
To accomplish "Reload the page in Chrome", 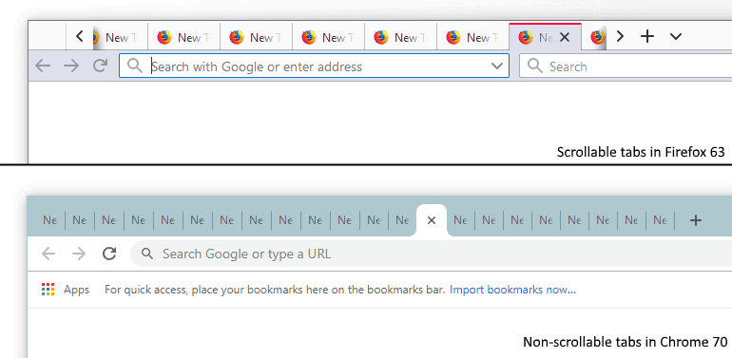I will (x=109, y=254).
